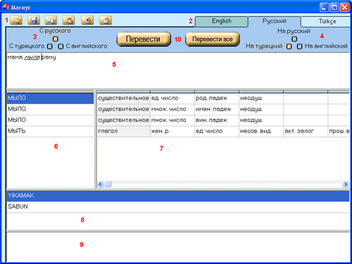Click the right arrow of the horizontal scrollbar

pyautogui.click(x=346, y=184)
